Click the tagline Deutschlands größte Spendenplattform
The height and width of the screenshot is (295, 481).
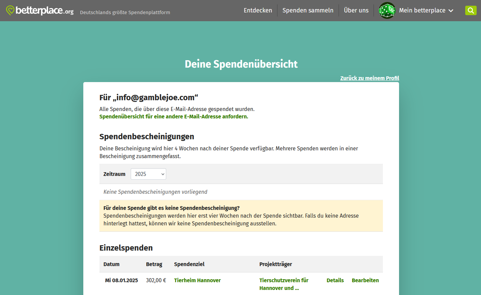tap(125, 12)
